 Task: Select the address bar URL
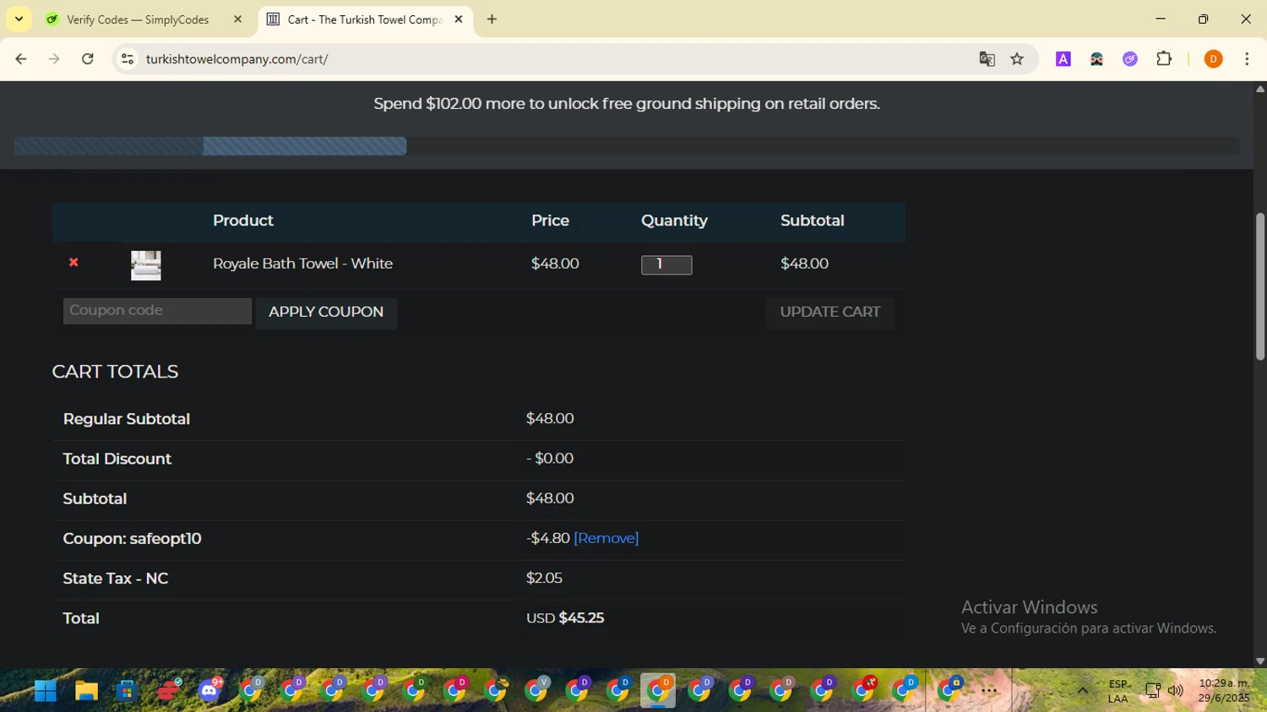pos(237,59)
